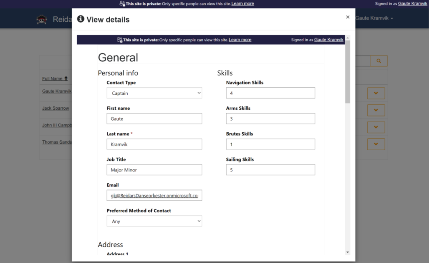
Task: Click the Arms Skills field
Action: coord(270,119)
